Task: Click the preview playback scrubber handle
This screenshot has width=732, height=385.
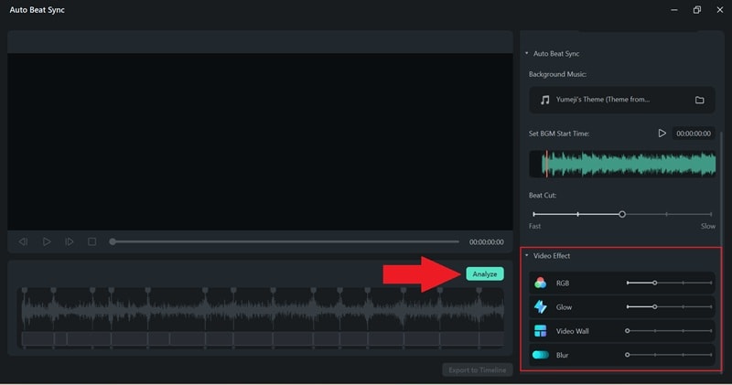Action: [x=113, y=241]
